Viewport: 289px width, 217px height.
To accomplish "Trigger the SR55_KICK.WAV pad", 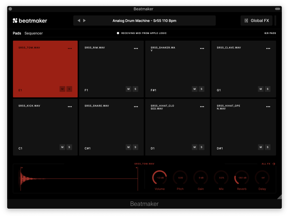I will pos(45,127).
